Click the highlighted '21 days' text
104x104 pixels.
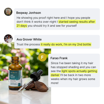22,26
